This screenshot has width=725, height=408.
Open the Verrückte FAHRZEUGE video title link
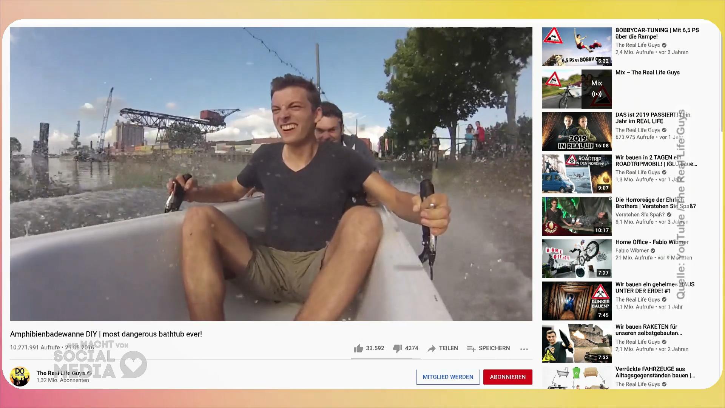click(654, 372)
